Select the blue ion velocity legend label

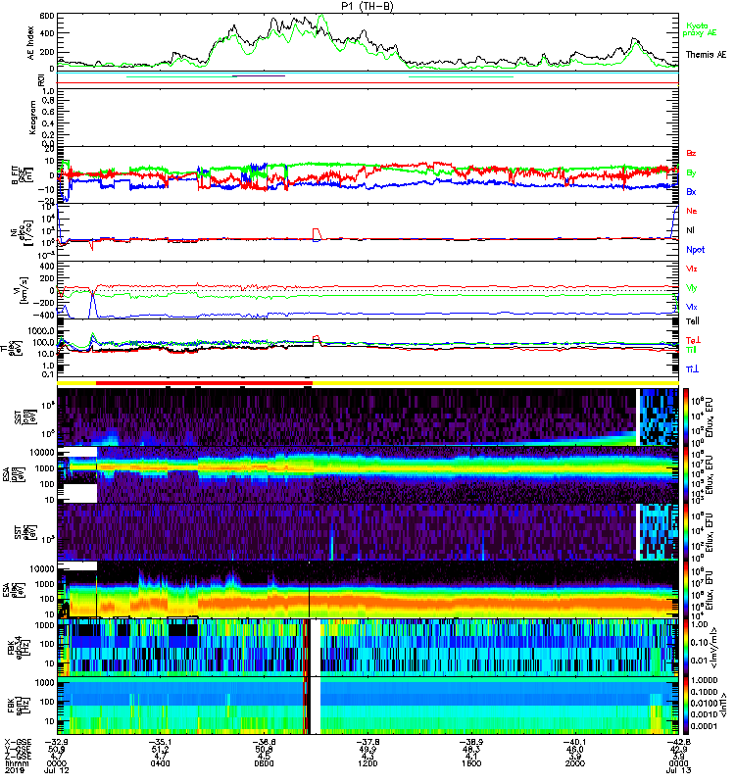pos(691,307)
